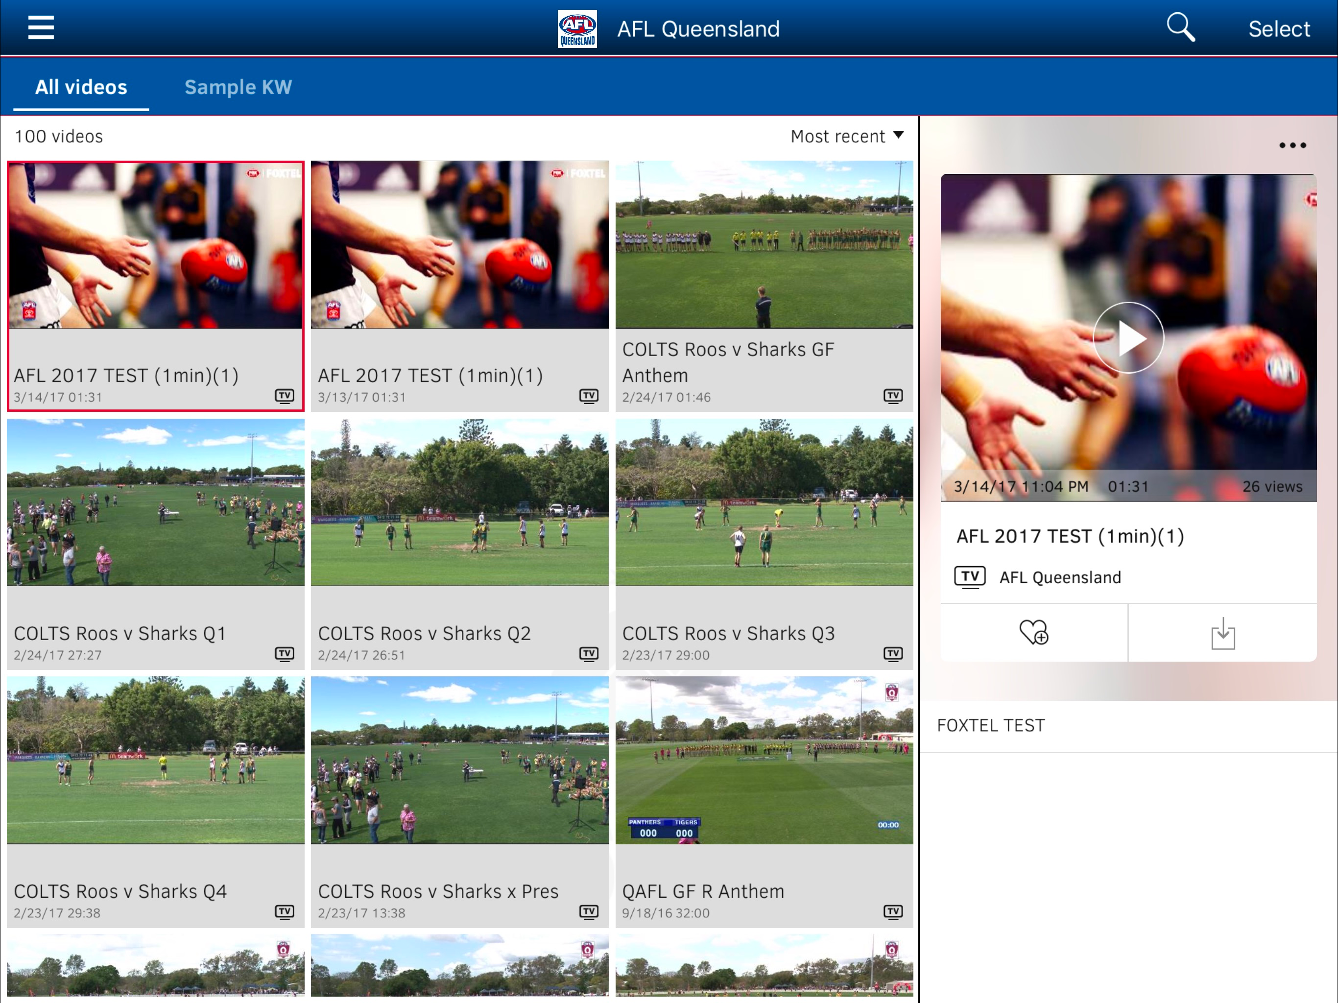Click the 26 views label
This screenshot has height=1003, width=1338.
point(1272,486)
